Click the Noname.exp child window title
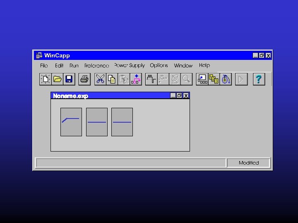The height and width of the screenshot is (223, 298). point(70,96)
